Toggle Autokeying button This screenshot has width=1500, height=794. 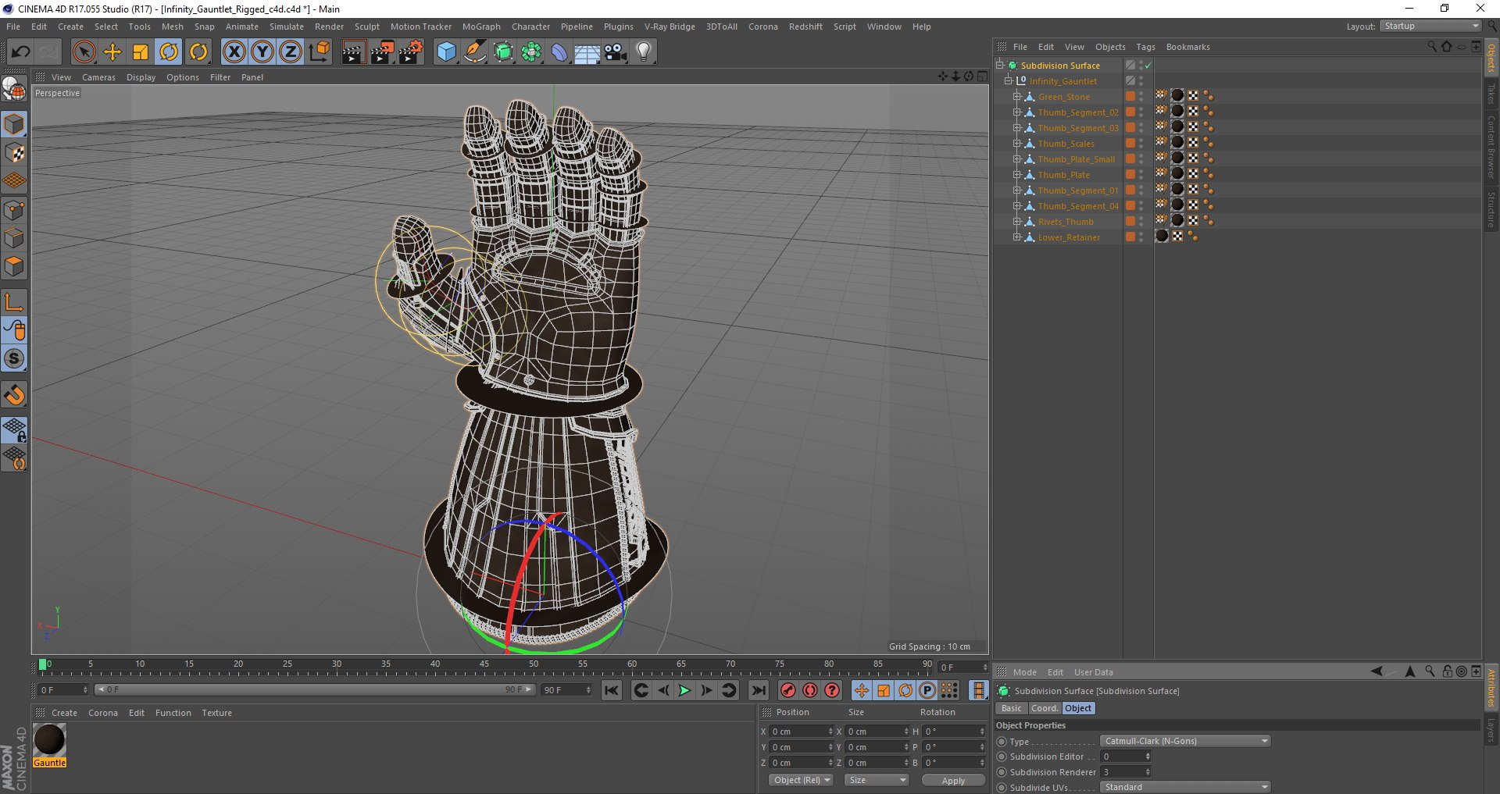[810, 690]
